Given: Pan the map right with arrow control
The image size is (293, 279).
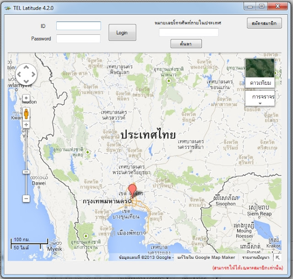Looking at the screenshot, I should [x=33, y=74].
